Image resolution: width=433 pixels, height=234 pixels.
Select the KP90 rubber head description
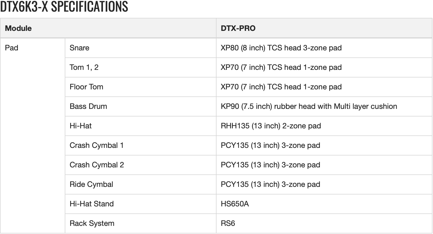pyautogui.click(x=309, y=106)
